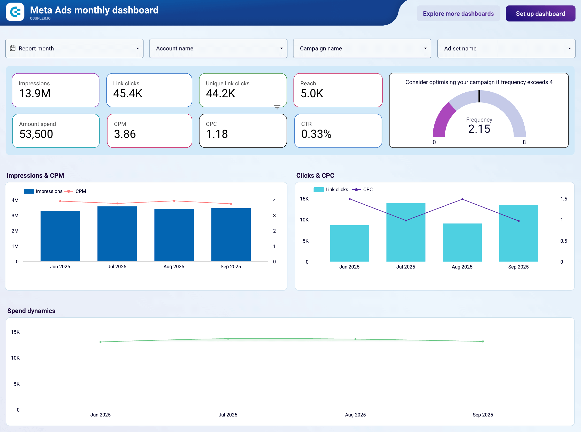Expand the Ad set name dropdown arrow

pyautogui.click(x=569, y=48)
